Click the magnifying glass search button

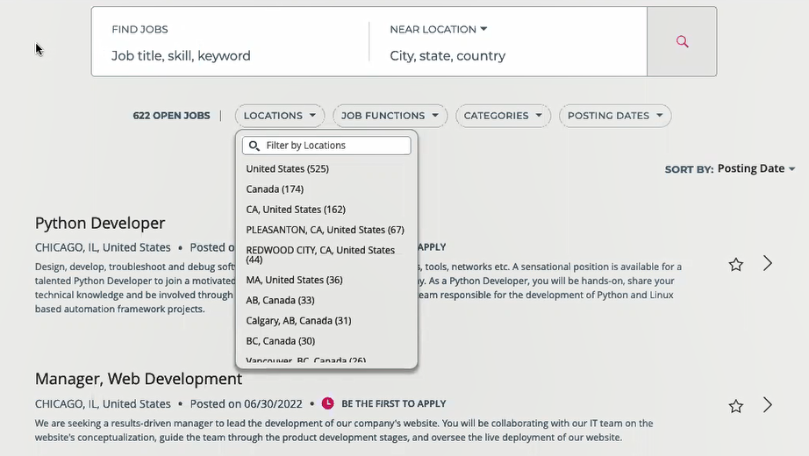(682, 41)
